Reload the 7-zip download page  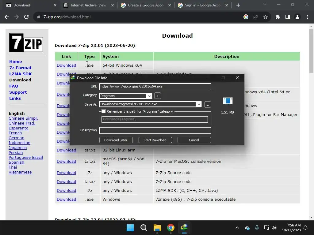[26, 17]
